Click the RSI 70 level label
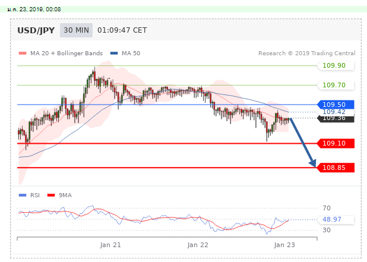The height and width of the screenshot is (262, 367). (327, 208)
